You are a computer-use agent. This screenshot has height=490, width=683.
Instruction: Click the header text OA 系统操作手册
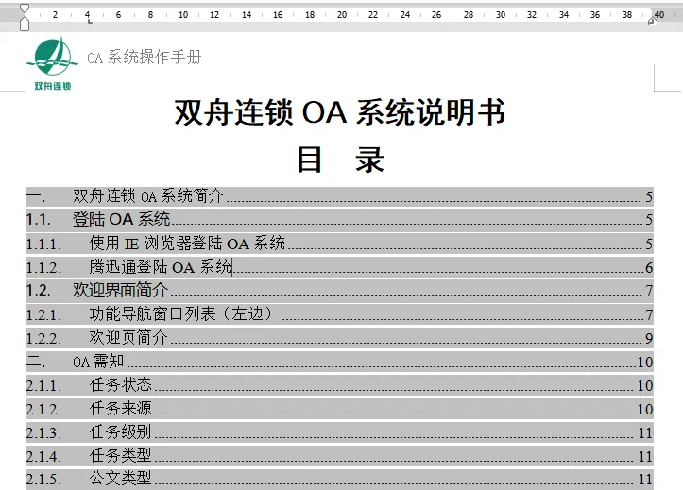click(x=145, y=57)
